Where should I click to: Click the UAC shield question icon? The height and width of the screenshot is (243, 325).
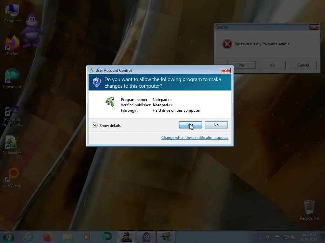tap(97, 82)
